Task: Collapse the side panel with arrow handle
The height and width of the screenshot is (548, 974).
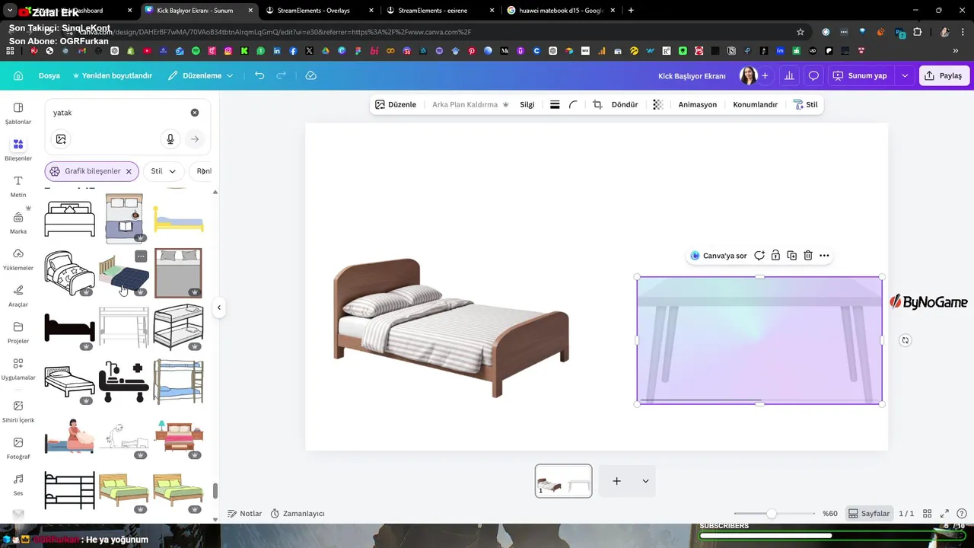Action: pos(219,307)
